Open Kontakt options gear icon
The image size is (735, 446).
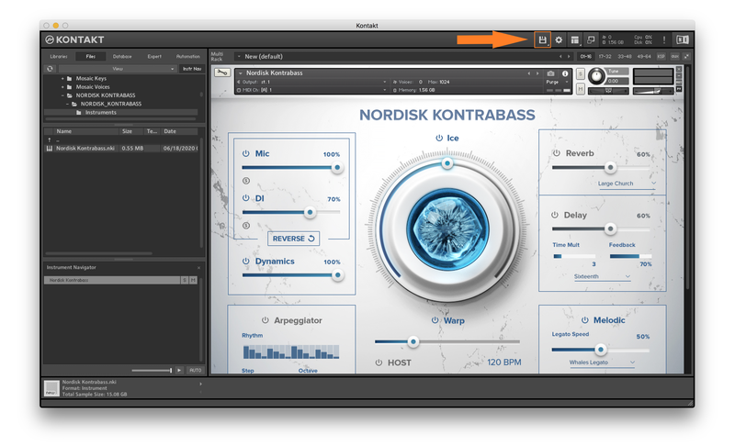559,40
